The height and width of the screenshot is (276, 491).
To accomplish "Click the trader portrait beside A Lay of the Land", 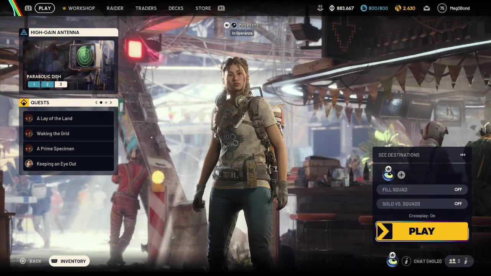I will click(x=29, y=118).
